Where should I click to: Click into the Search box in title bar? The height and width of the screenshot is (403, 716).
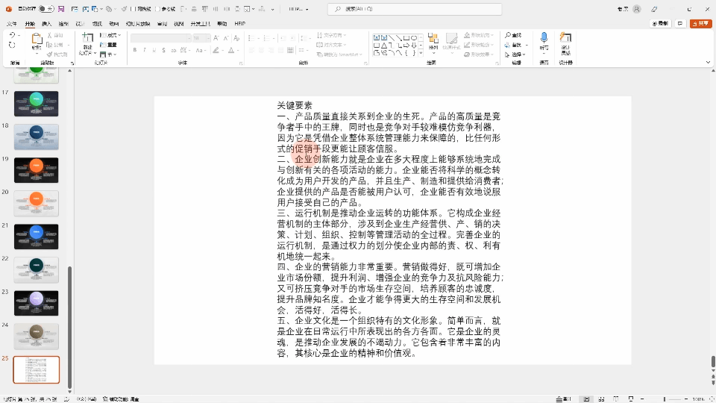tap(414, 9)
